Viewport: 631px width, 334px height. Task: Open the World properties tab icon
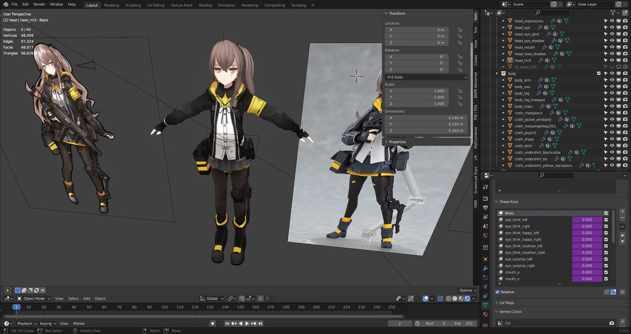click(x=485, y=235)
